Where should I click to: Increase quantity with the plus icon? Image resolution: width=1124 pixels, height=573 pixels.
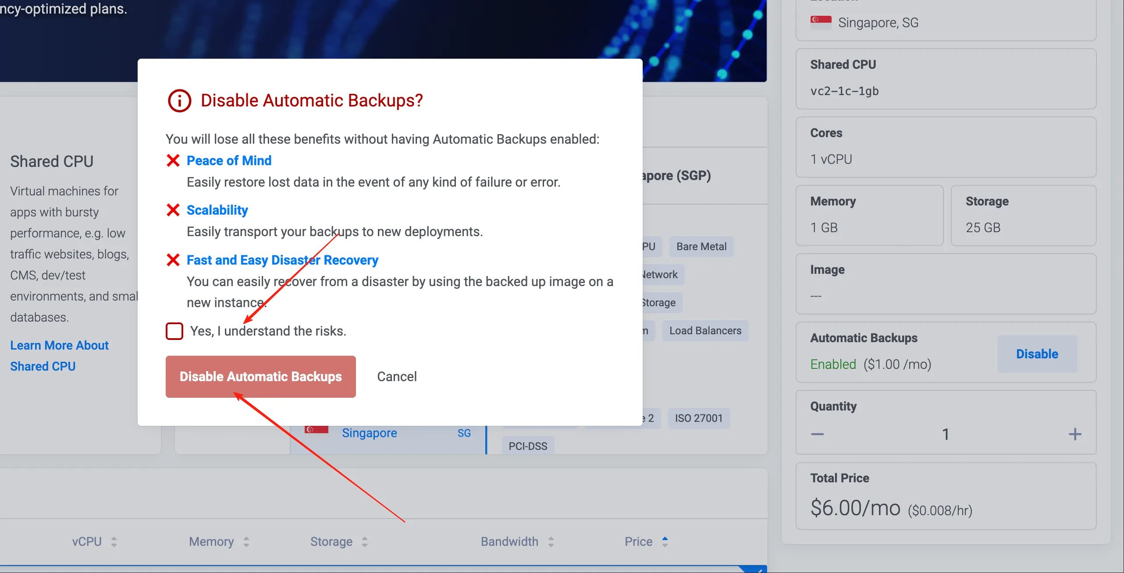tap(1074, 434)
